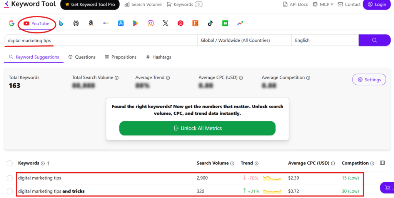The width and height of the screenshot is (394, 198).
Task: Check the "digital marketing tips" row checkbox
Action: tap(10, 178)
